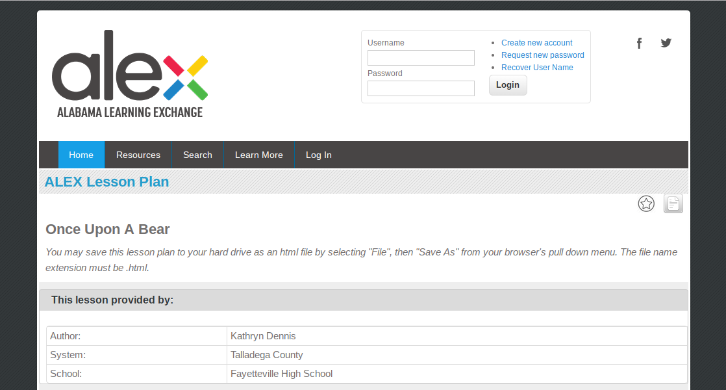Screen dimensions: 726x390
Task: Click the document print icon
Action: tap(673, 204)
